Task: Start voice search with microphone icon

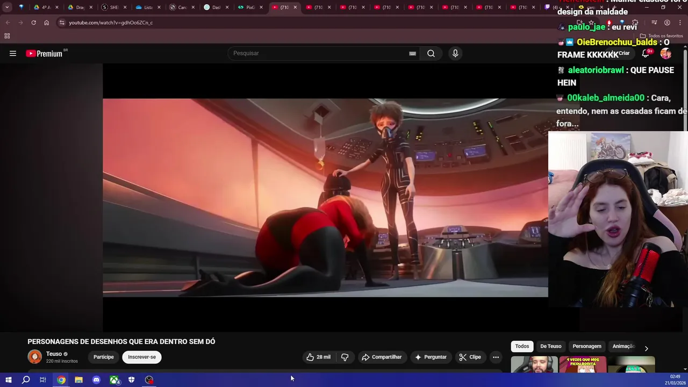Action: (455, 53)
